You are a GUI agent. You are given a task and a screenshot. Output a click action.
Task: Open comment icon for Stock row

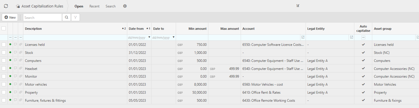16,52
